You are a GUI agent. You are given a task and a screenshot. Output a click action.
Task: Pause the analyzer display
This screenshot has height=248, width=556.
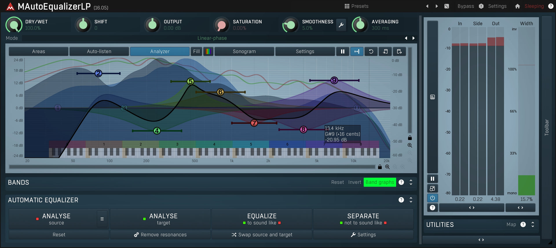coord(343,51)
